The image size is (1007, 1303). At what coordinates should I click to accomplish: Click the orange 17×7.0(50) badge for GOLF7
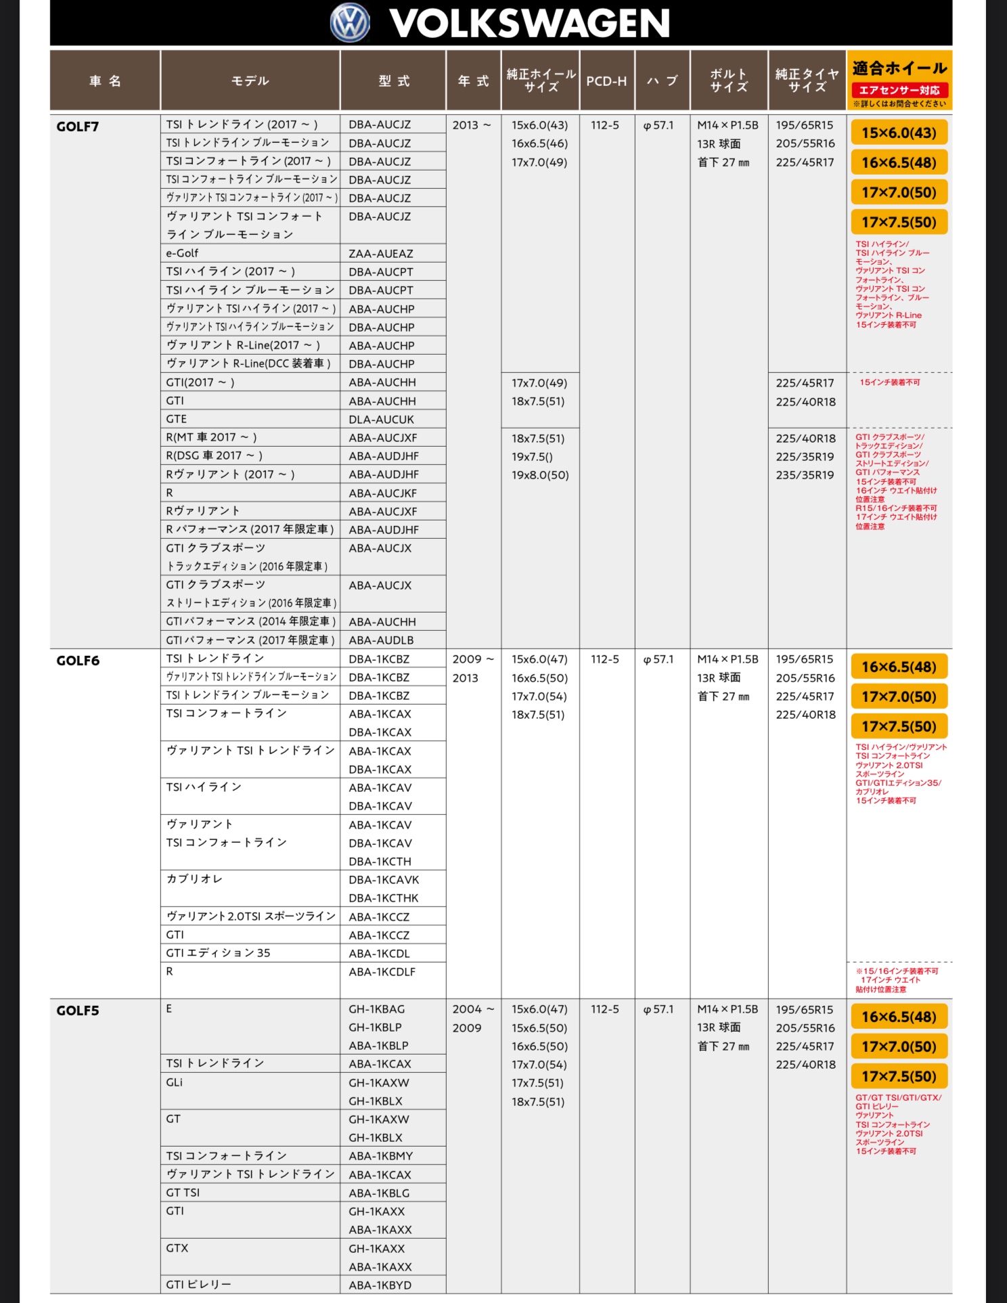pos(899,192)
